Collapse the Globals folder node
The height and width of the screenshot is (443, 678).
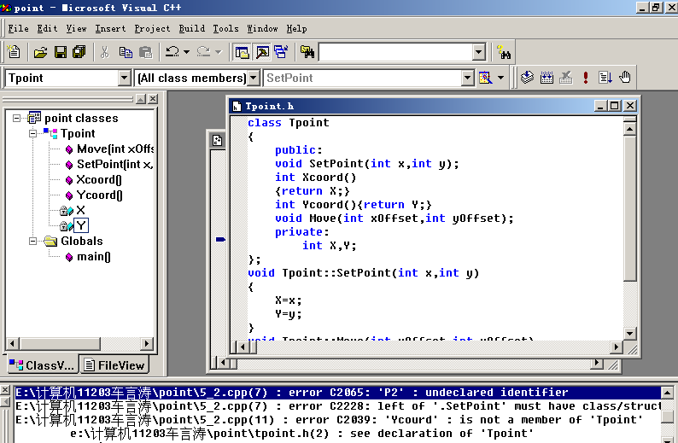[32, 242]
